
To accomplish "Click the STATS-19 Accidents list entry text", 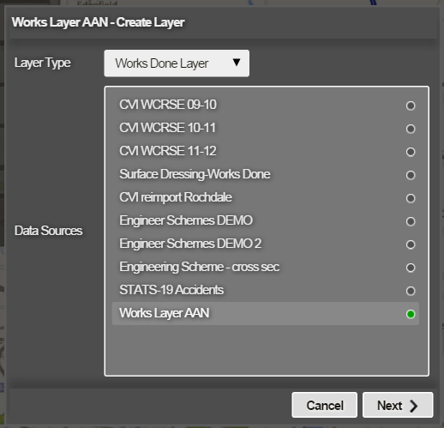I will click(x=171, y=290).
